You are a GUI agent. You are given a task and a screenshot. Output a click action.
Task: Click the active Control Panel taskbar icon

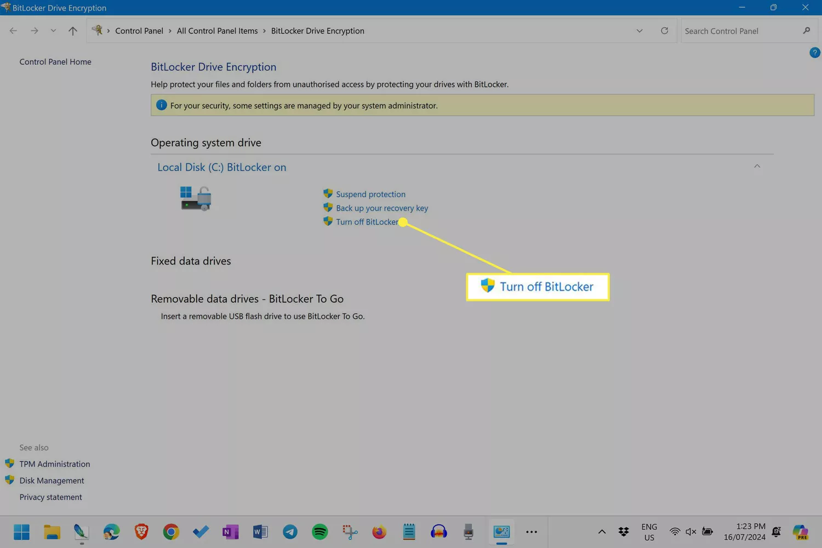pyautogui.click(x=501, y=532)
